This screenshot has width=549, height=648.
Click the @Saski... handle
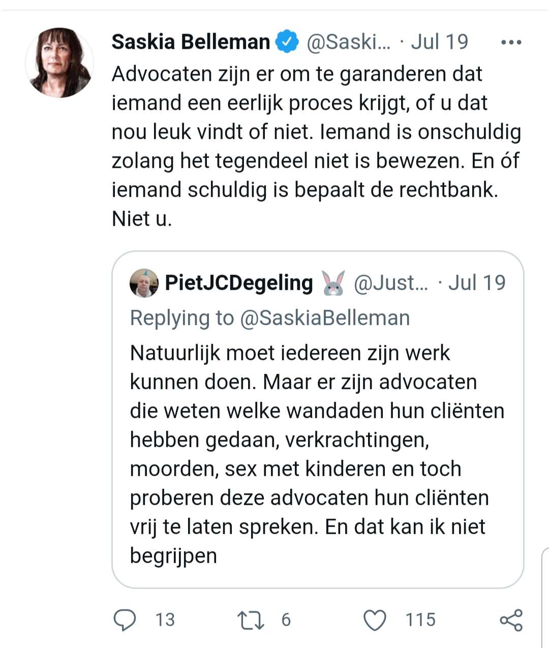pos(348,42)
